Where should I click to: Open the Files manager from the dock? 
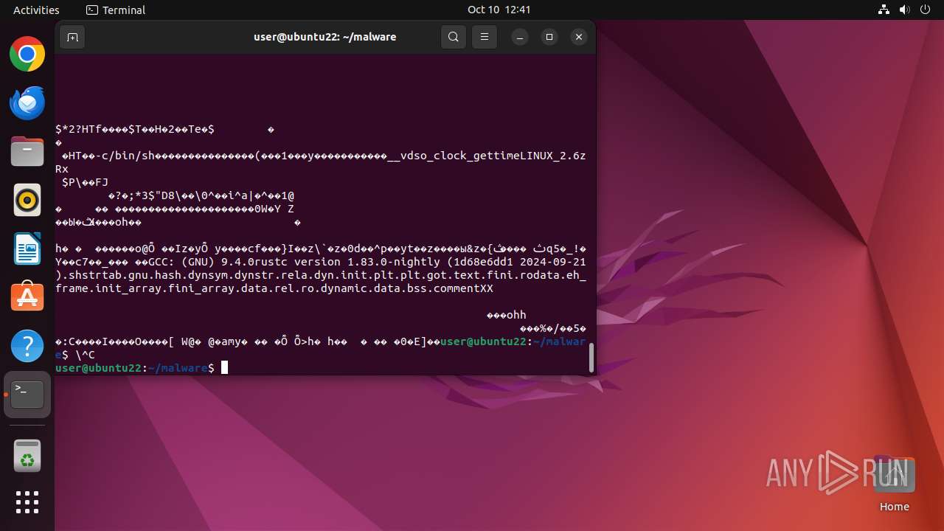(27, 151)
